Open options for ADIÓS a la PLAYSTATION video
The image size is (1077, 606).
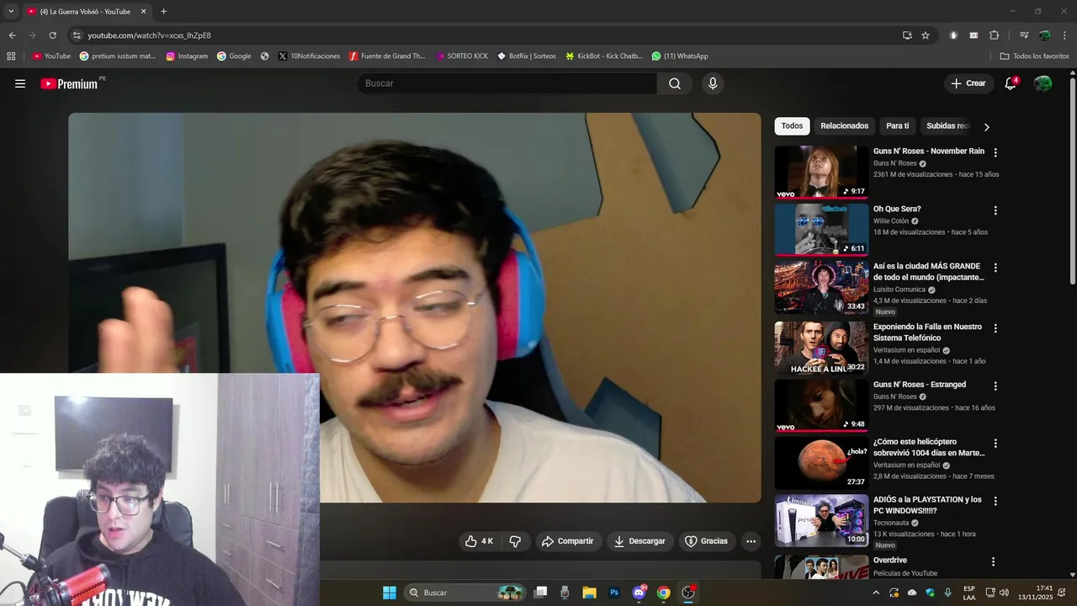click(995, 501)
